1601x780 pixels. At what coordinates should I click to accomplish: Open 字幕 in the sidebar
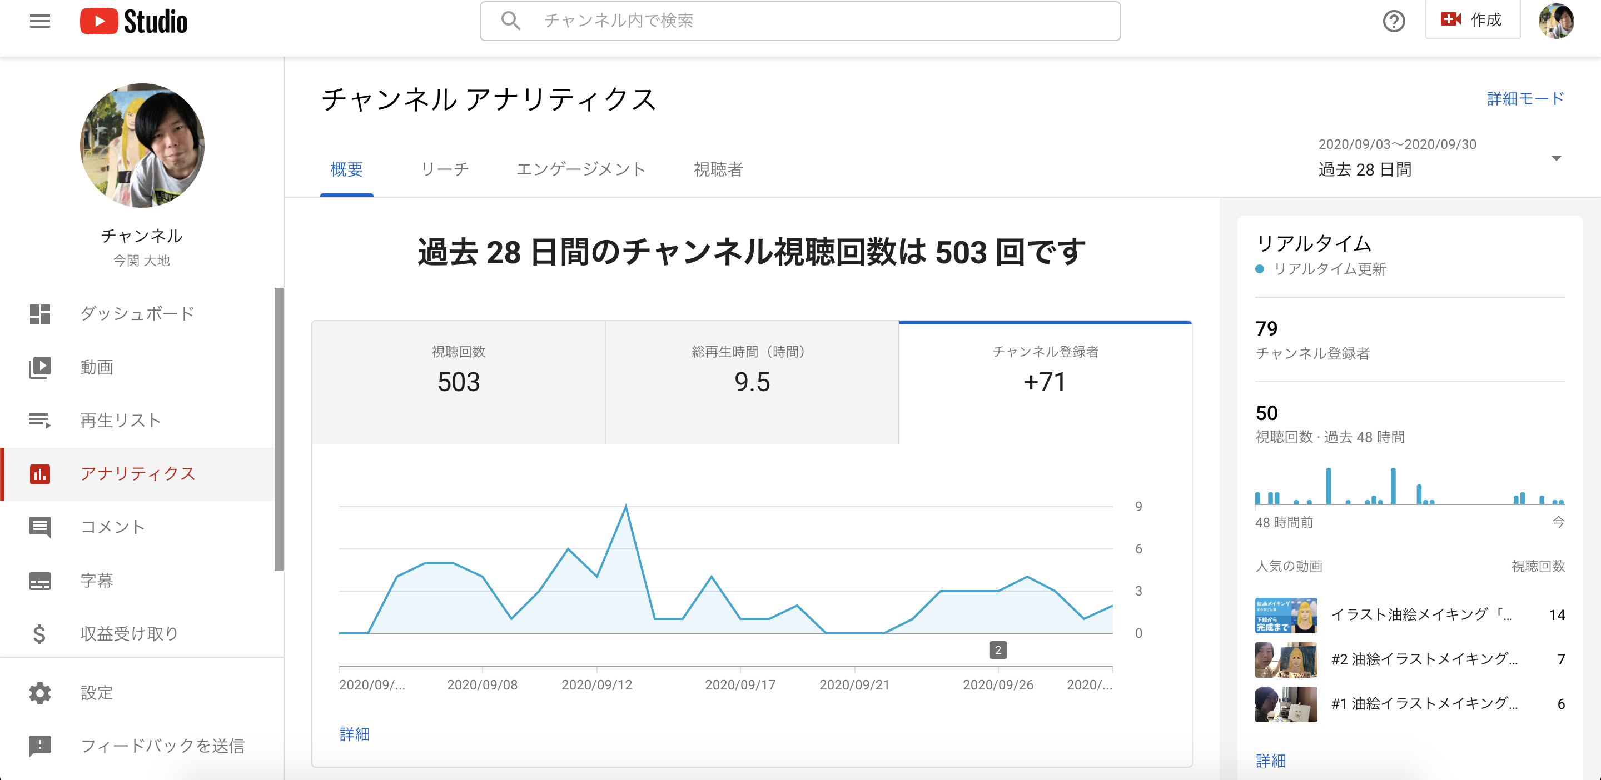[137, 581]
